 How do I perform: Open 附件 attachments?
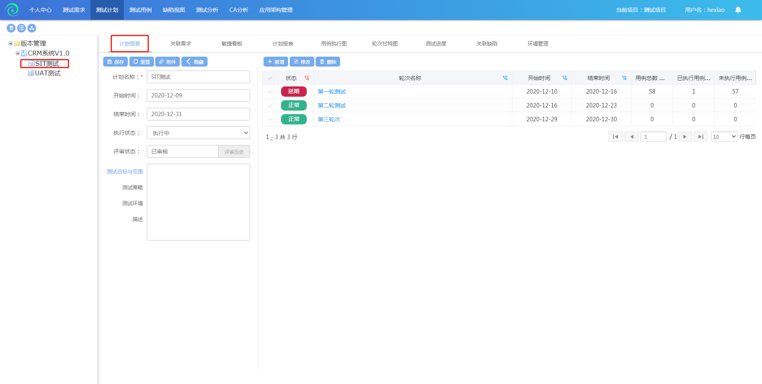(x=167, y=62)
